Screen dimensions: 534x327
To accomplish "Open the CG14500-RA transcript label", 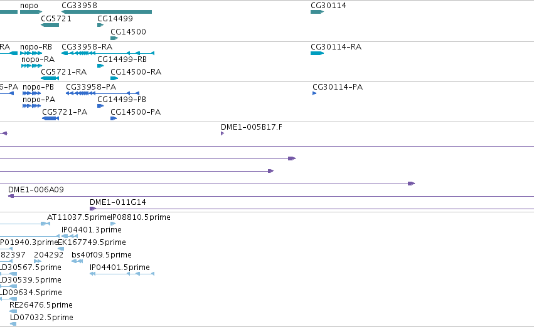I will coord(136,71).
